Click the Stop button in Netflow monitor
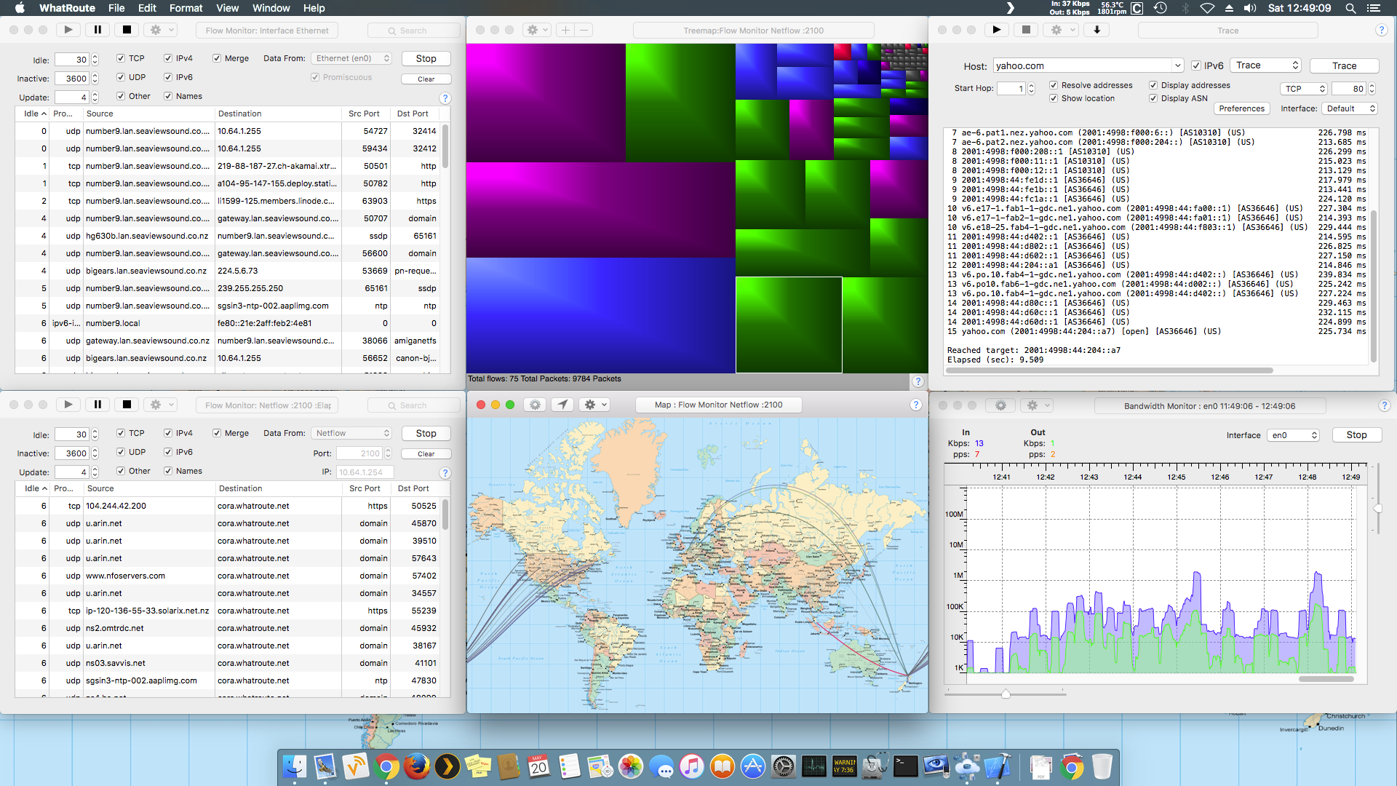 [425, 433]
